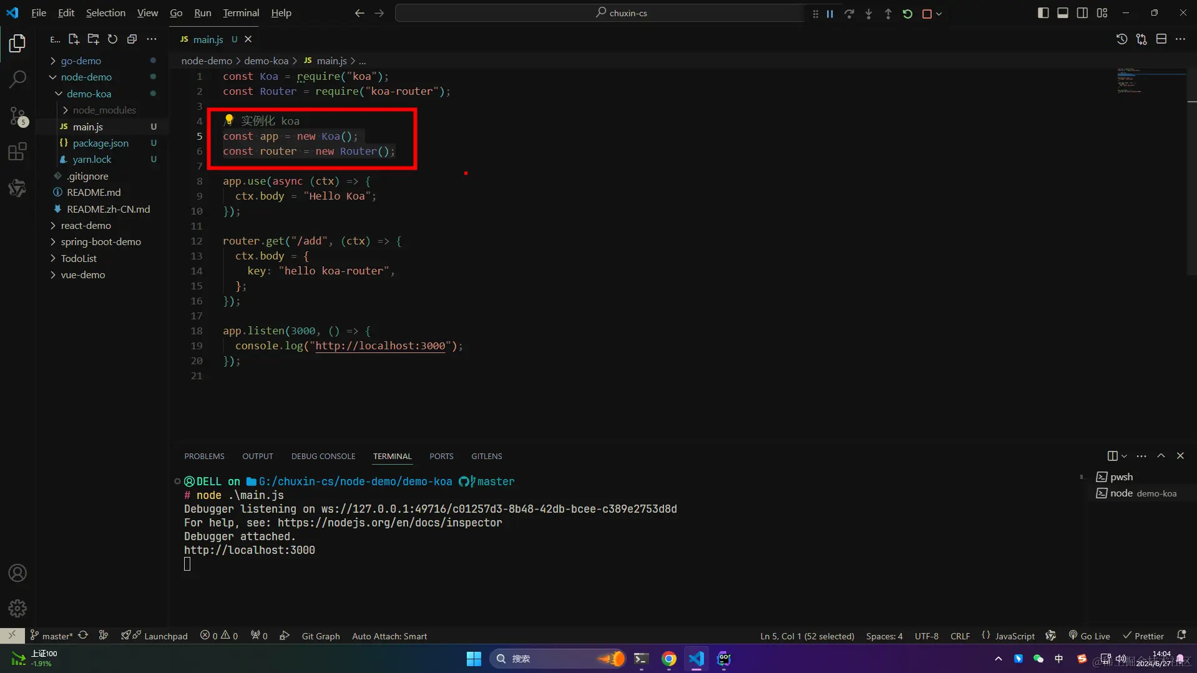The width and height of the screenshot is (1197, 673).
Task: Open the Explorer view in activity bar
Action: tap(17, 43)
